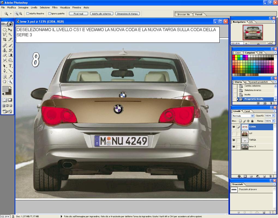Screen dimensions: 278x218
Task: Select the Polygonal Lasso tool
Action: point(5,35)
